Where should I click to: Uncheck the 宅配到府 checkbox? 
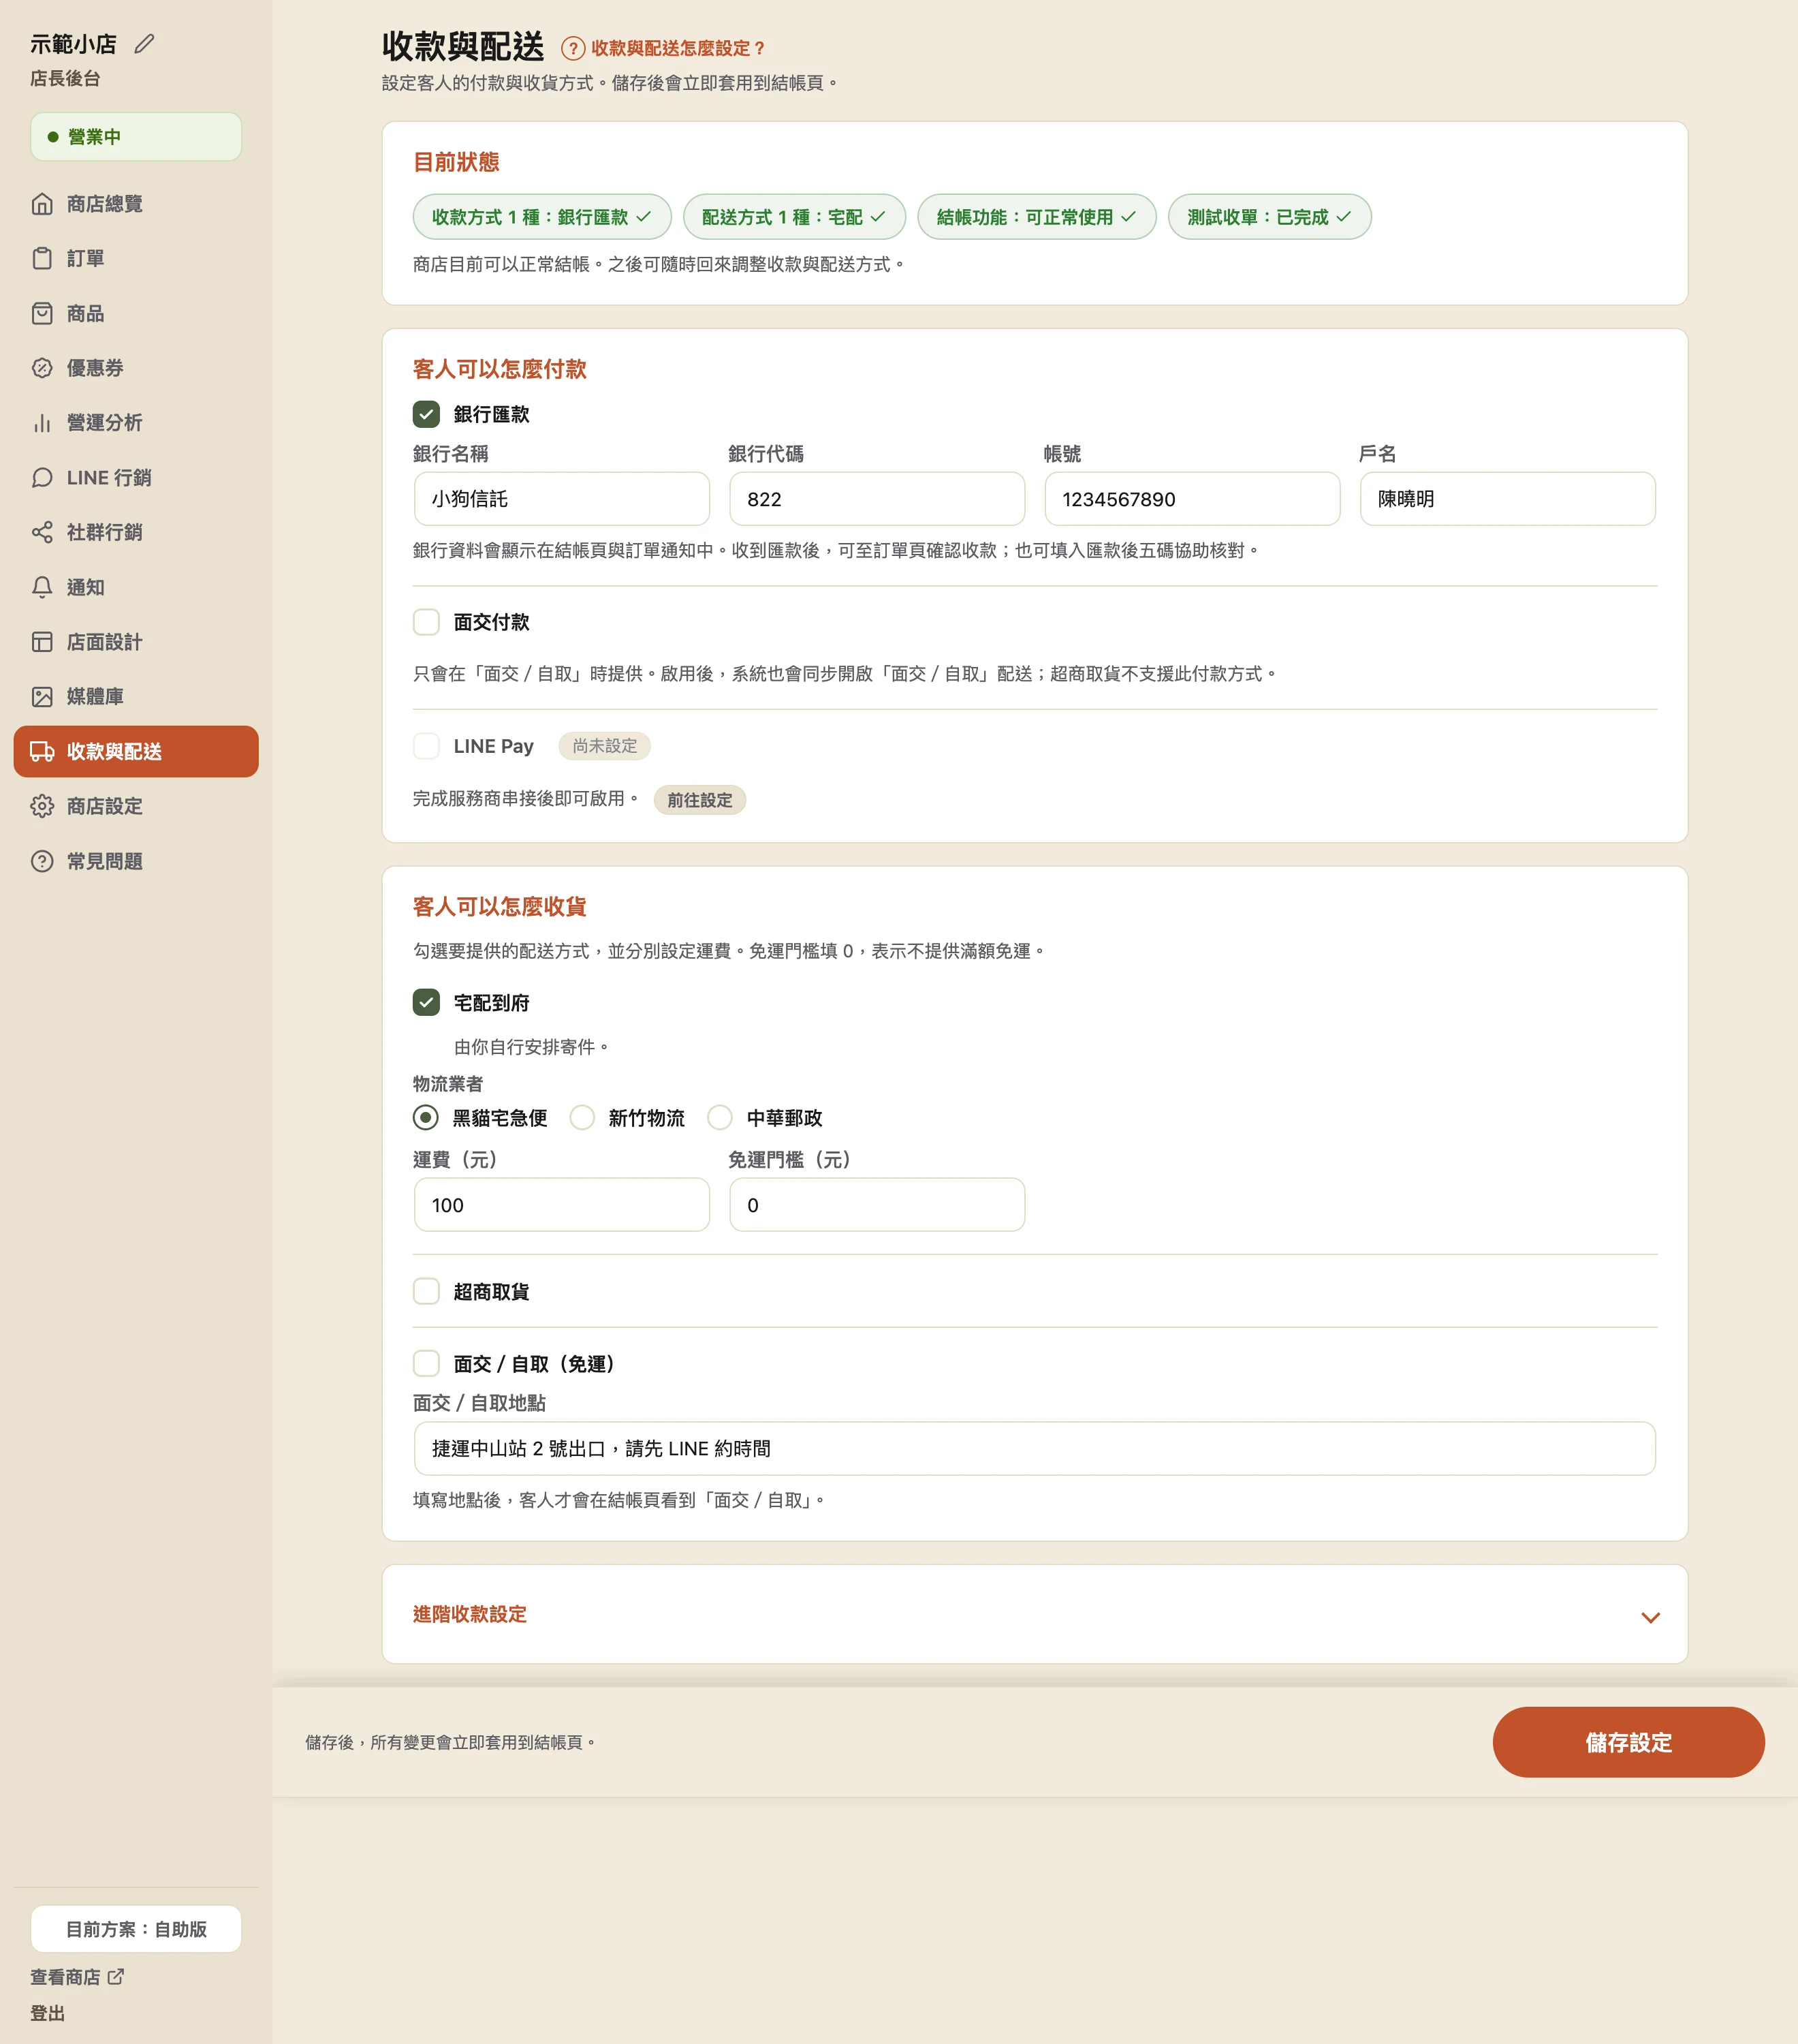coord(426,1002)
